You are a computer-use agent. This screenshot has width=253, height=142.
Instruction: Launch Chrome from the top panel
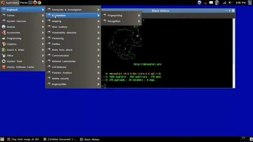coord(39,3)
